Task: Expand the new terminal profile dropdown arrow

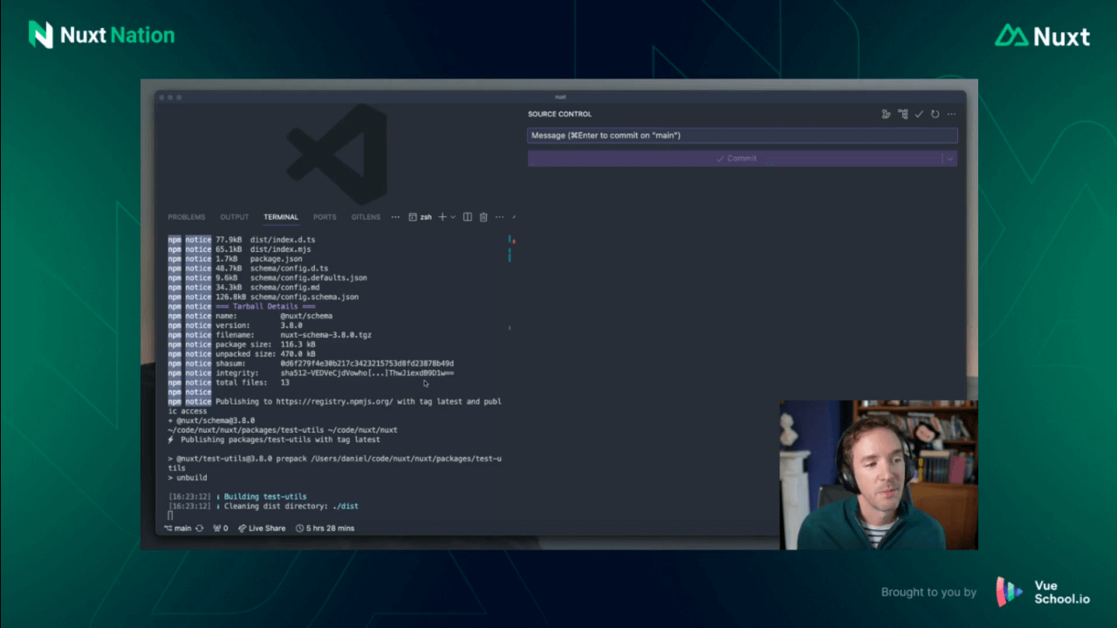Action: 453,217
